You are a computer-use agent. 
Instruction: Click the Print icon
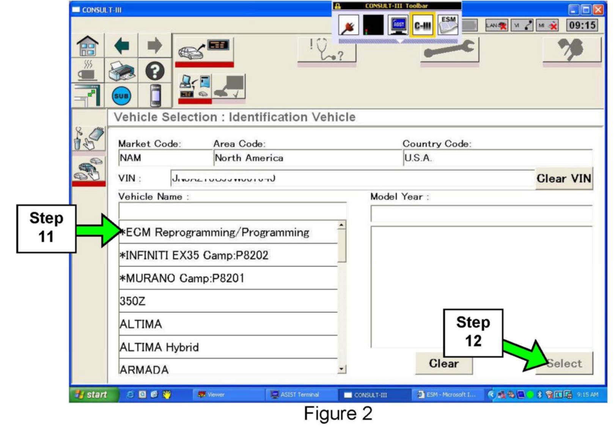121,71
